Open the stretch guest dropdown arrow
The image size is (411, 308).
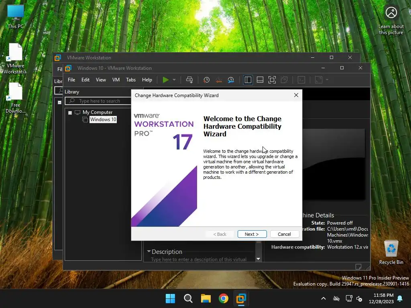pos(327,80)
